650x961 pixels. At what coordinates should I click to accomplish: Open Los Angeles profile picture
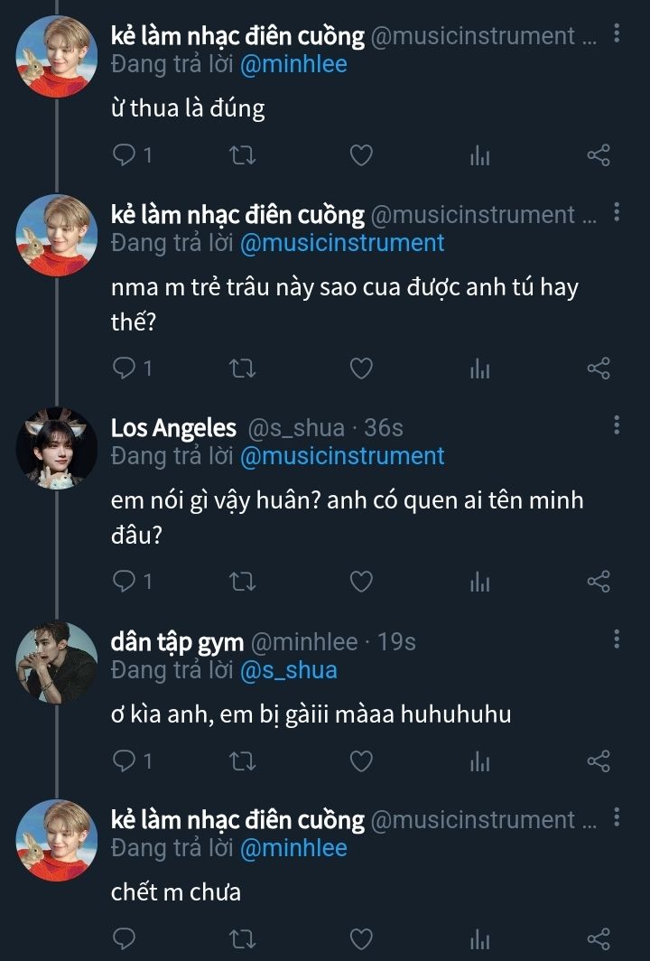57,449
